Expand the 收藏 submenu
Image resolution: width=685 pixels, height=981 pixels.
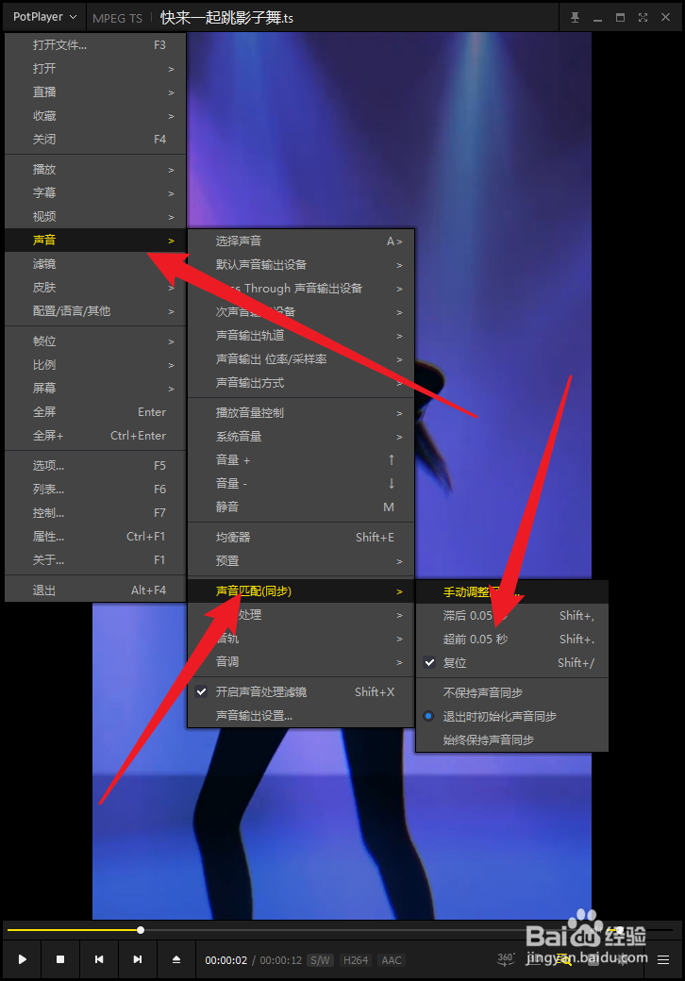(x=95, y=116)
